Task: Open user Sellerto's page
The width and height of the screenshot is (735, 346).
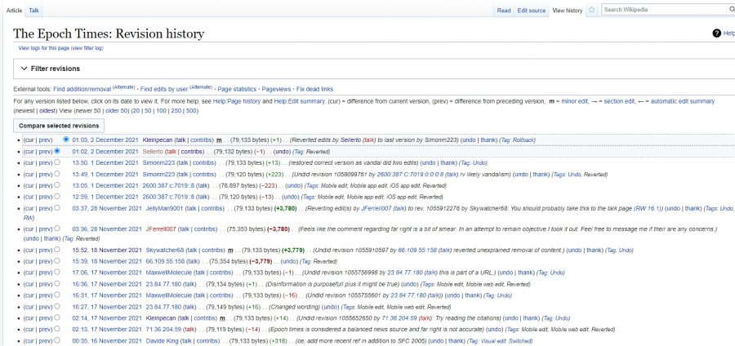Action: pos(153,152)
